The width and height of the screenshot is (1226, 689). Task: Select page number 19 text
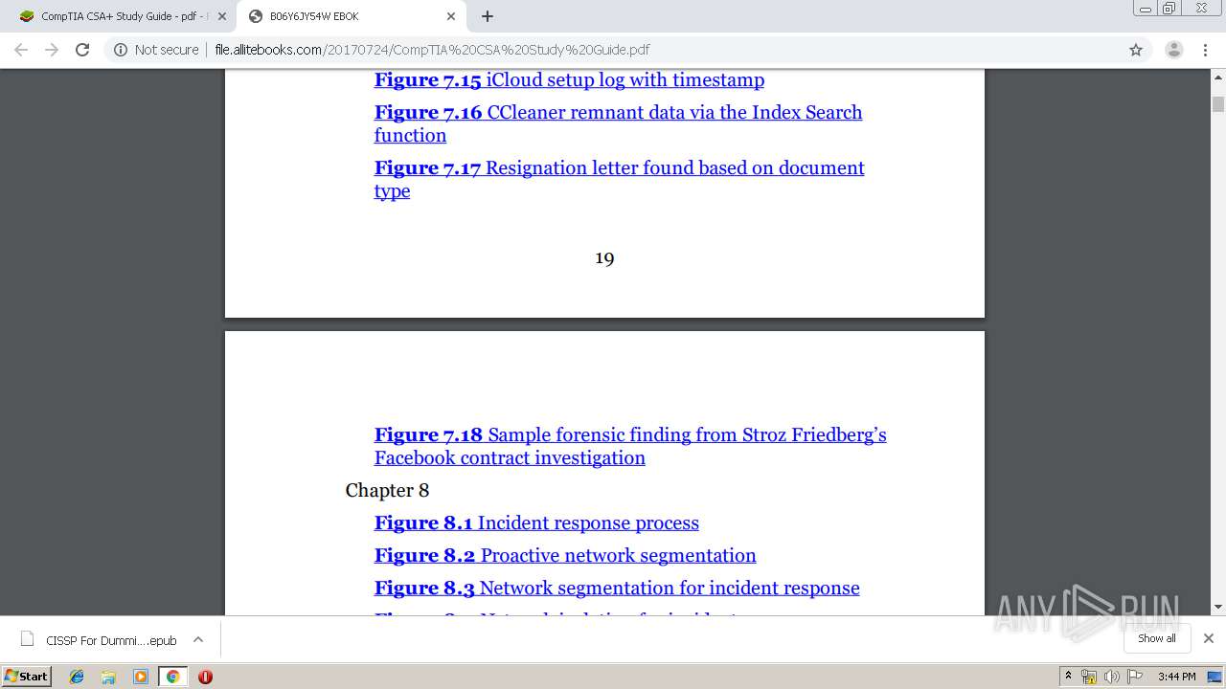[604, 258]
